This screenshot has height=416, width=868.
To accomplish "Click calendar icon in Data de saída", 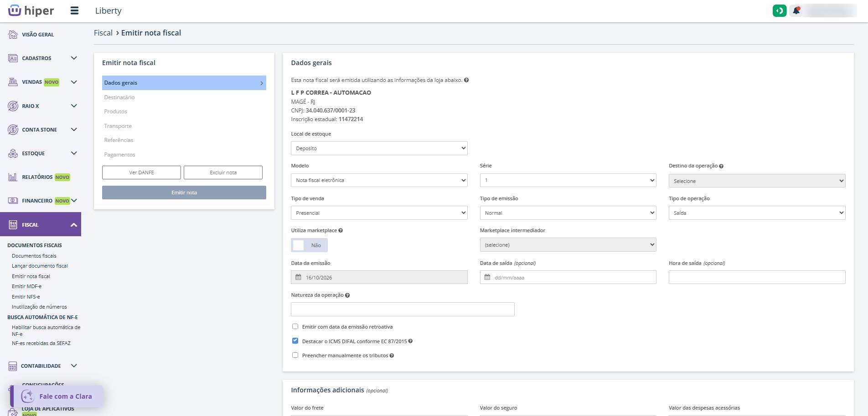I will click(x=487, y=277).
